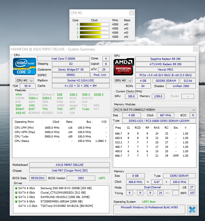Image resolution: width=205 pixels, height=221 pixels.
Task: Select the CPU HFM (Max) row
Action: coord(61,132)
